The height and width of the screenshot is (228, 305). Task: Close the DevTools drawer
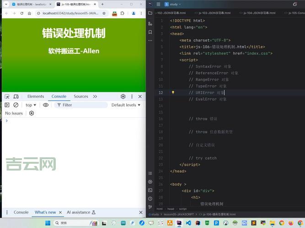pyautogui.click(x=141, y=212)
